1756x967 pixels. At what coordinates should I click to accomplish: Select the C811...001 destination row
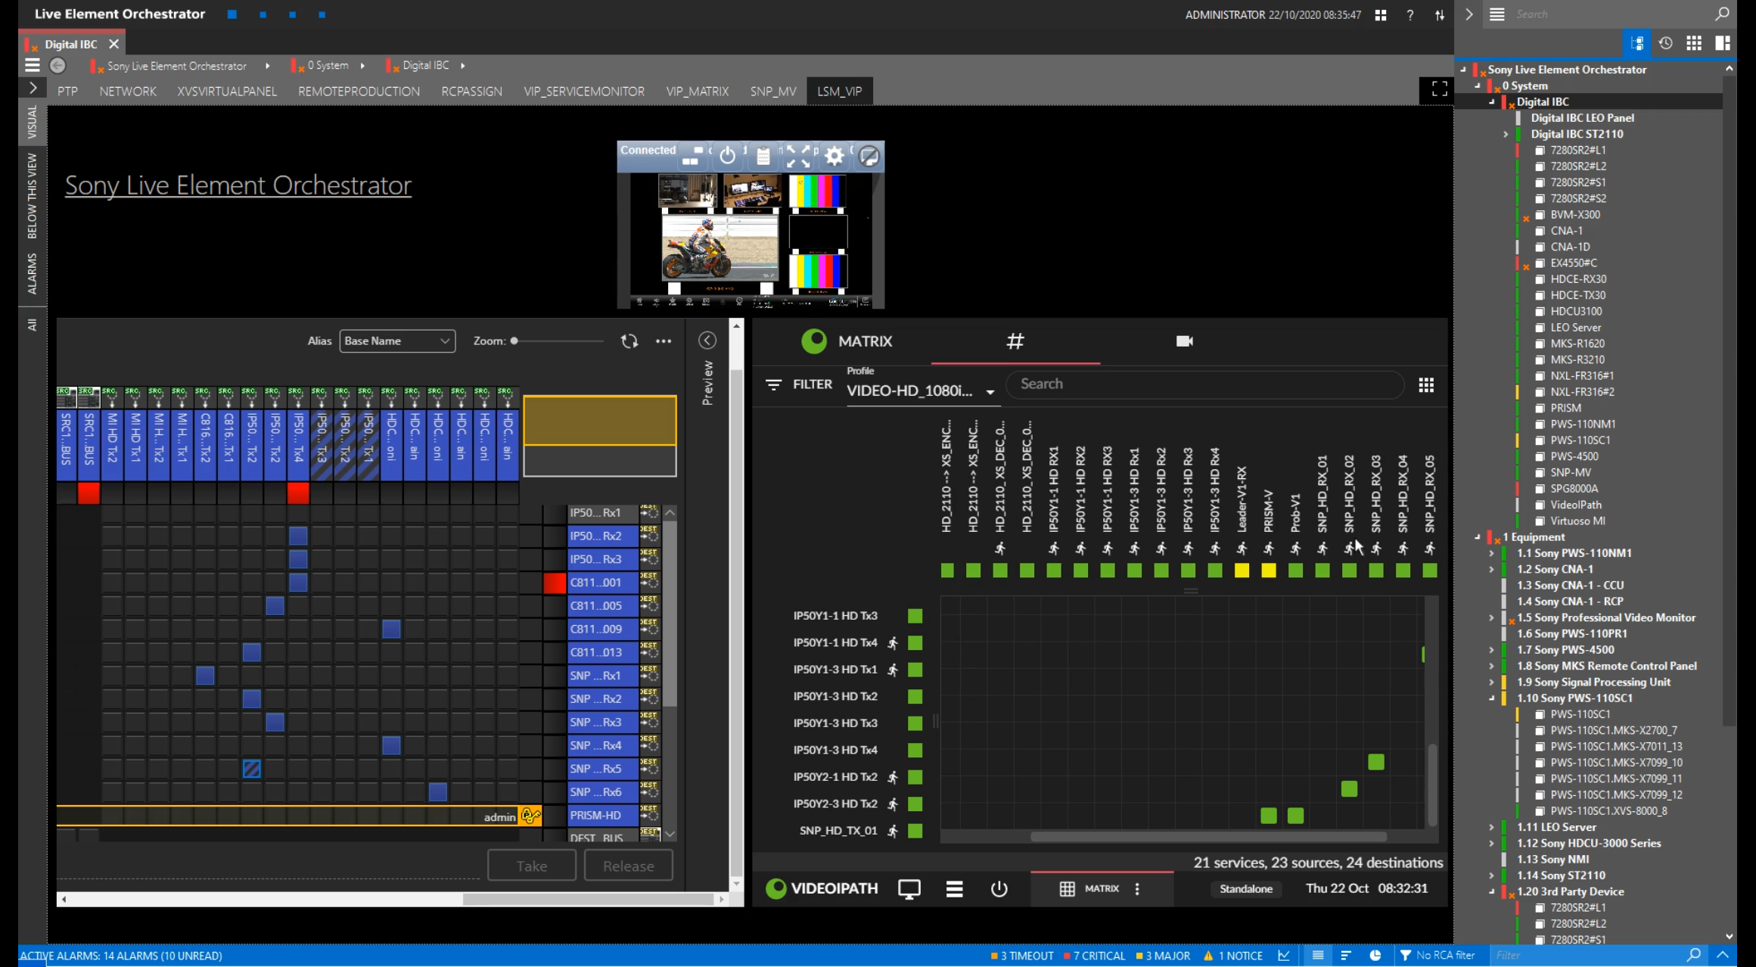pos(603,583)
